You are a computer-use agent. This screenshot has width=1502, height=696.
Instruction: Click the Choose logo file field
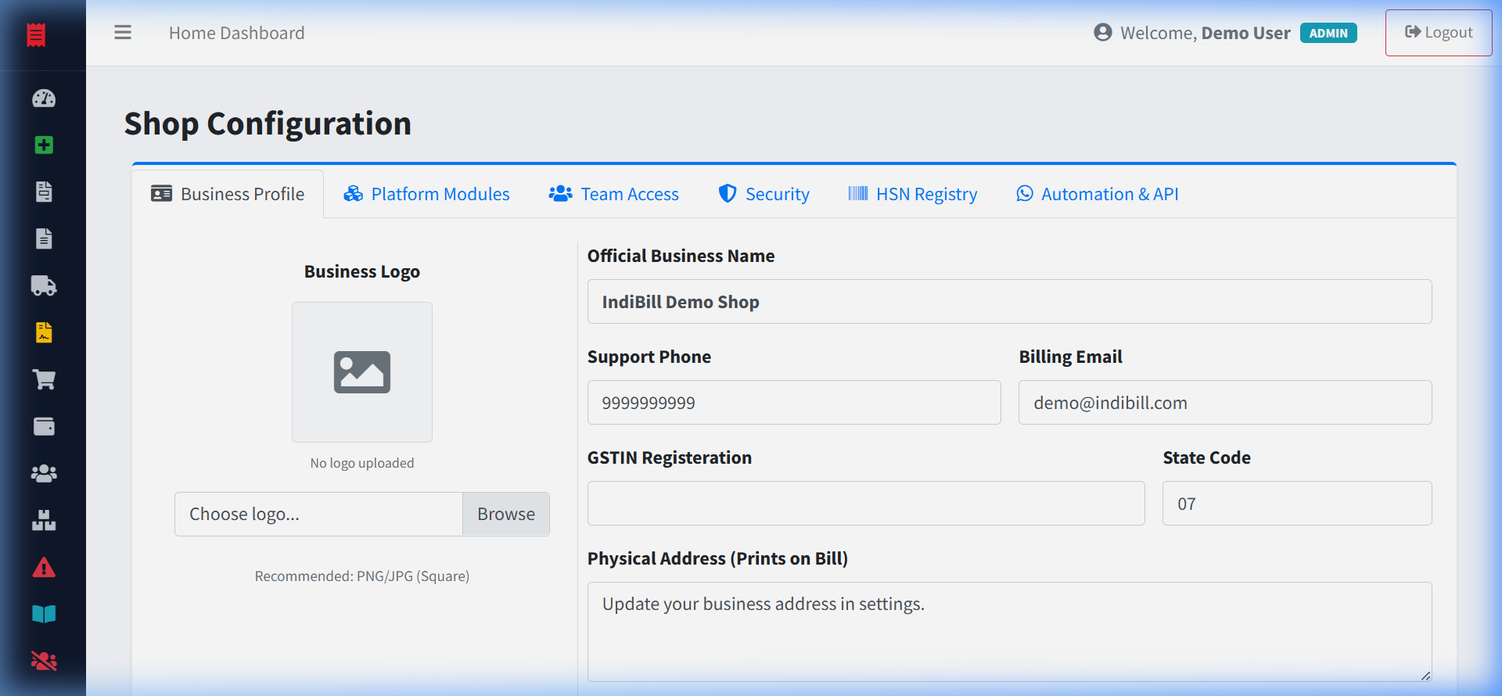318,514
